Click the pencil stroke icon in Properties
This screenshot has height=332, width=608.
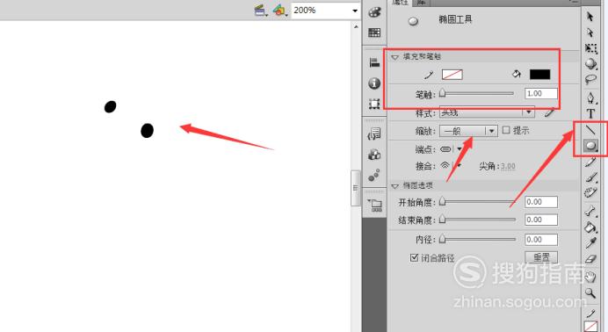click(429, 75)
